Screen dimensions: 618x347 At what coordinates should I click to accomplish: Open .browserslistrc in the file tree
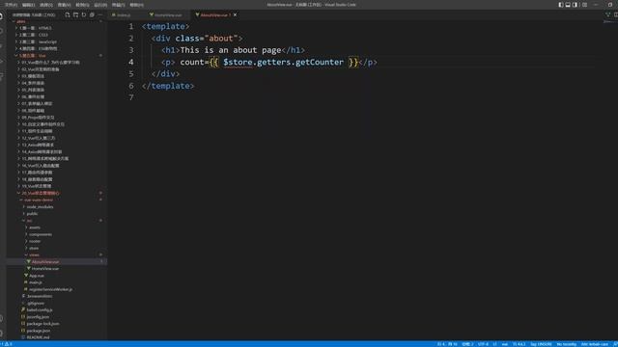click(x=56, y=296)
